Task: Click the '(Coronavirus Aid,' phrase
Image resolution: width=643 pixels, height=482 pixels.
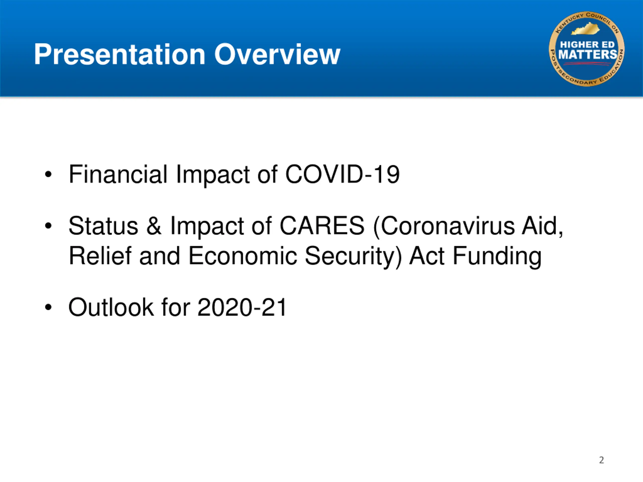Action: (468, 227)
